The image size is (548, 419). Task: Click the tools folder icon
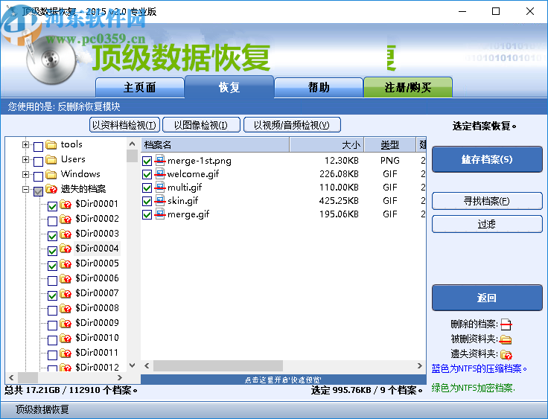tap(51, 144)
